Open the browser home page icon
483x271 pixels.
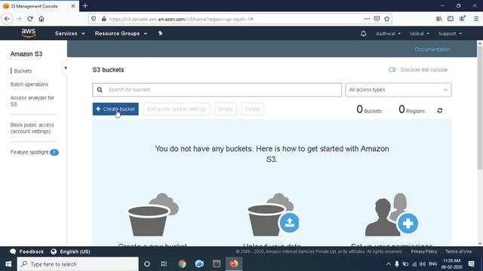click(42, 19)
